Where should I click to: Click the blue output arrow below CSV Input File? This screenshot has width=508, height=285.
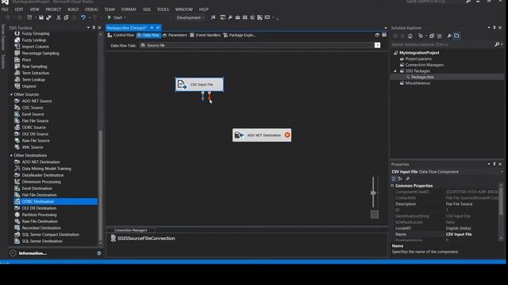click(203, 96)
